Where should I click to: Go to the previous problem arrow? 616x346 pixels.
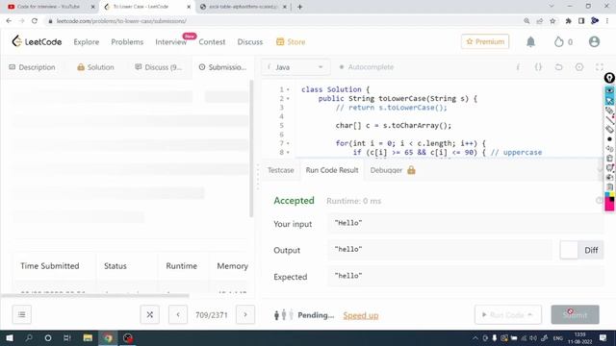pos(178,314)
